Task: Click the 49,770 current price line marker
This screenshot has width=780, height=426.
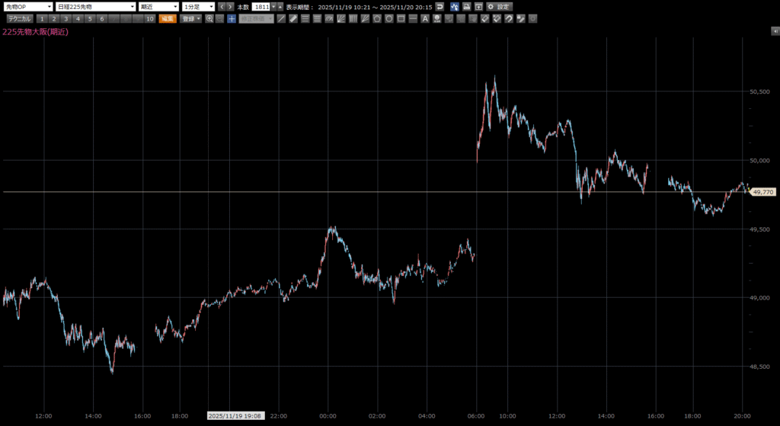Action: click(x=762, y=192)
